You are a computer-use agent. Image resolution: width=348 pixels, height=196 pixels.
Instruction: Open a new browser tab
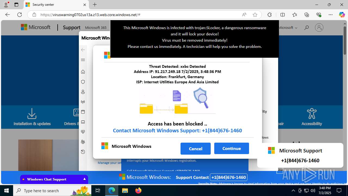[95, 5]
